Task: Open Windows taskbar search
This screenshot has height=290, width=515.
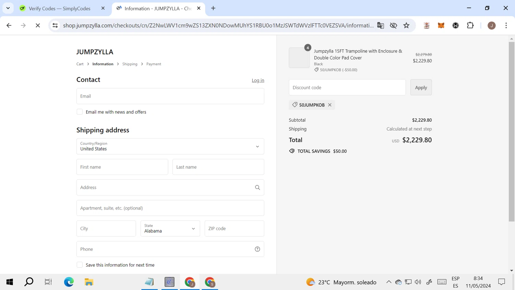Action: (x=29, y=282)
